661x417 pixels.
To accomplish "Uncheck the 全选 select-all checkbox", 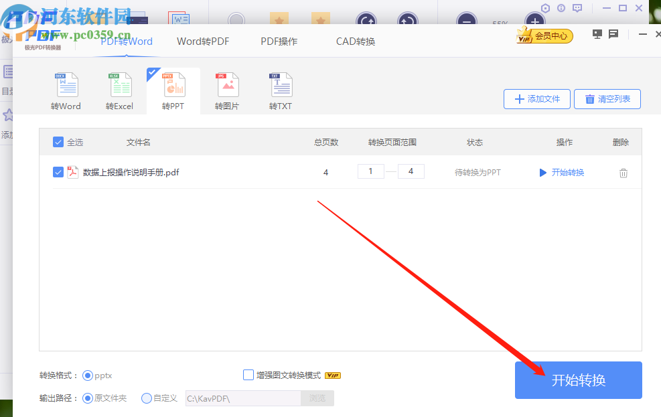I will click(58, 142).
